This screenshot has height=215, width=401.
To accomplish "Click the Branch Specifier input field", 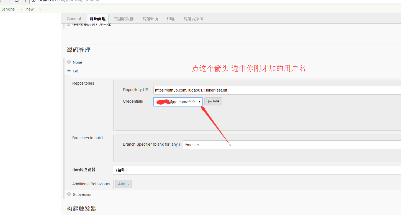I will click(292, 145).
